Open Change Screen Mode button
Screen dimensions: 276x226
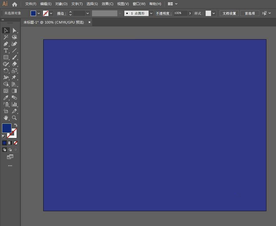pyautogui.click(x=10, y=157)
